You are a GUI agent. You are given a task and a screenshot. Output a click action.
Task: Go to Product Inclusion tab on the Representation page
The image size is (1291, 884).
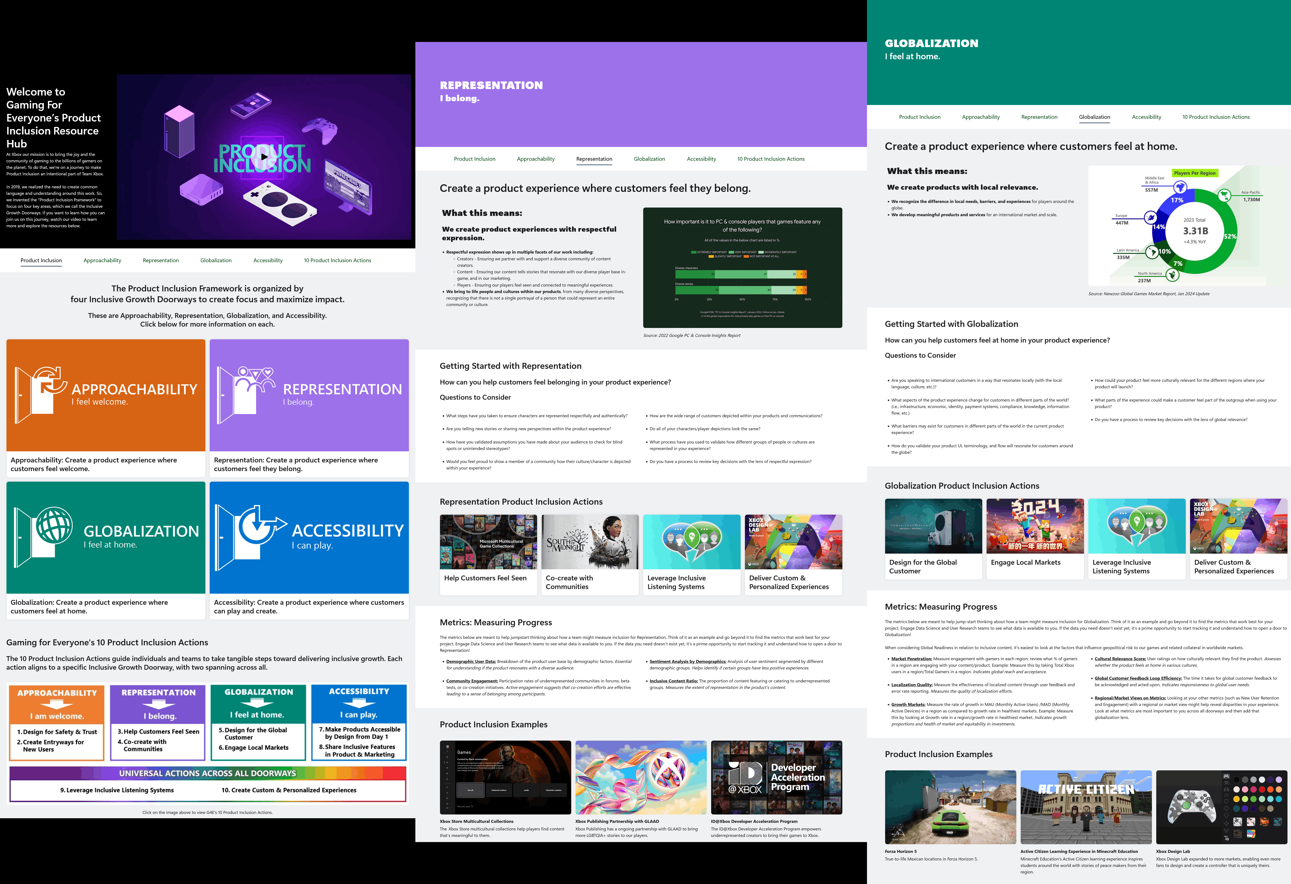(x=474, y=159)
